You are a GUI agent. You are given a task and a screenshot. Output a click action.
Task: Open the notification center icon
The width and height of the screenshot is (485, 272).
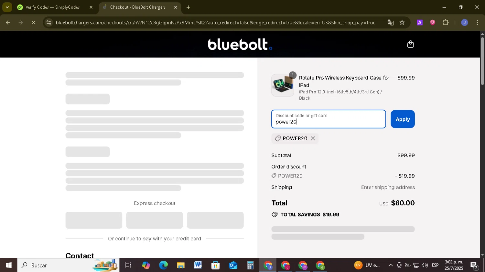click(474, 265)
